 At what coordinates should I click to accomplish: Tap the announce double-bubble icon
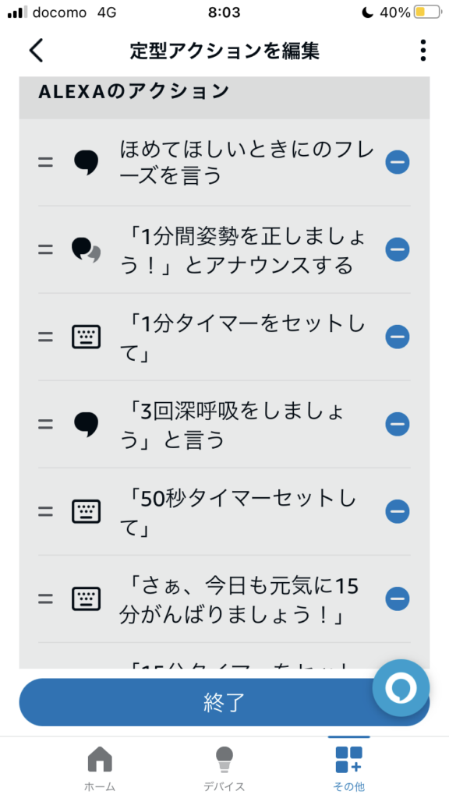click(86, 250)
